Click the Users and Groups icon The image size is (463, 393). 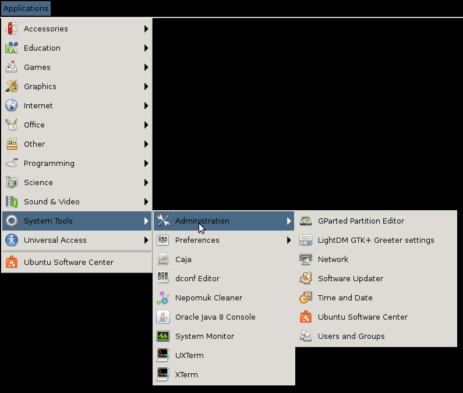tap(306, 336)
